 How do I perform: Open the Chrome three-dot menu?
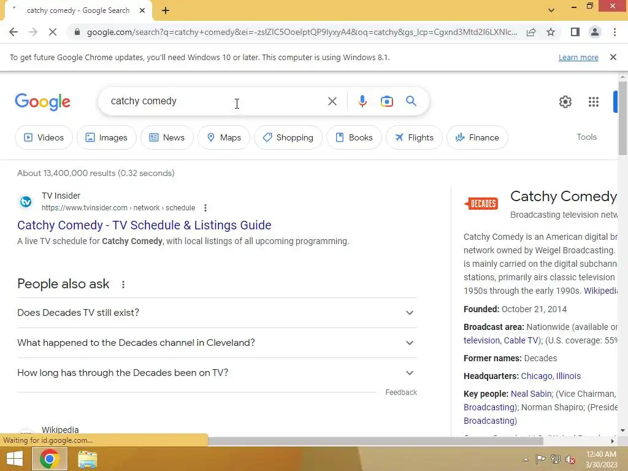tap(615, 32)
